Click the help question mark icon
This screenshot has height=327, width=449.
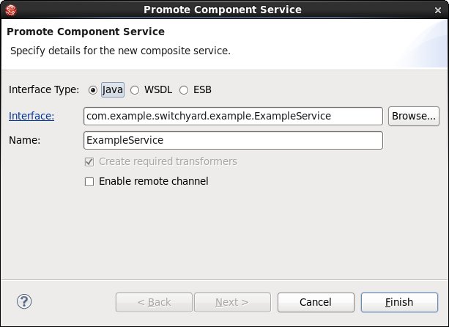coord(24,301)
